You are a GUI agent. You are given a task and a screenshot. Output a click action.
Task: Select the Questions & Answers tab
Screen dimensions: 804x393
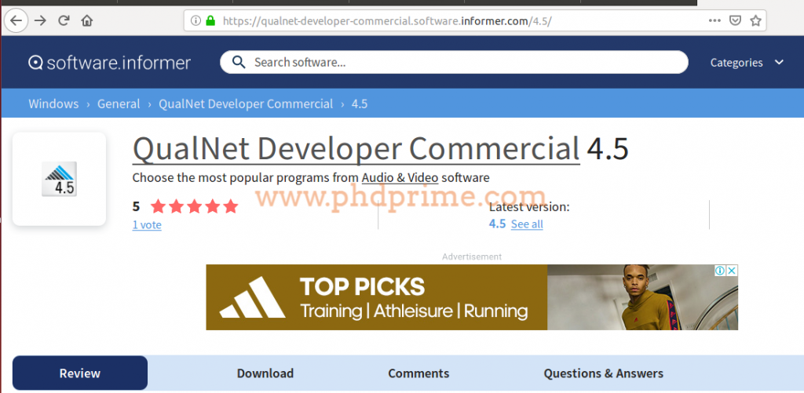tap(603, 373)
